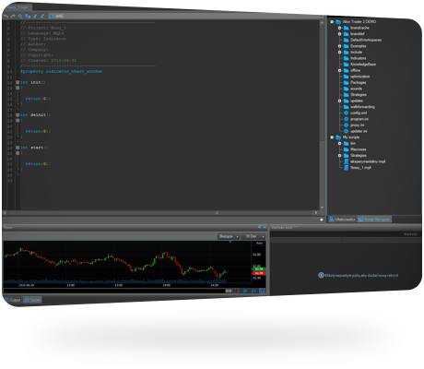This screenshot has height=369, width=424.
Task: Click the highlighted rightmost icon below the chart
Action: pos(262,291)
